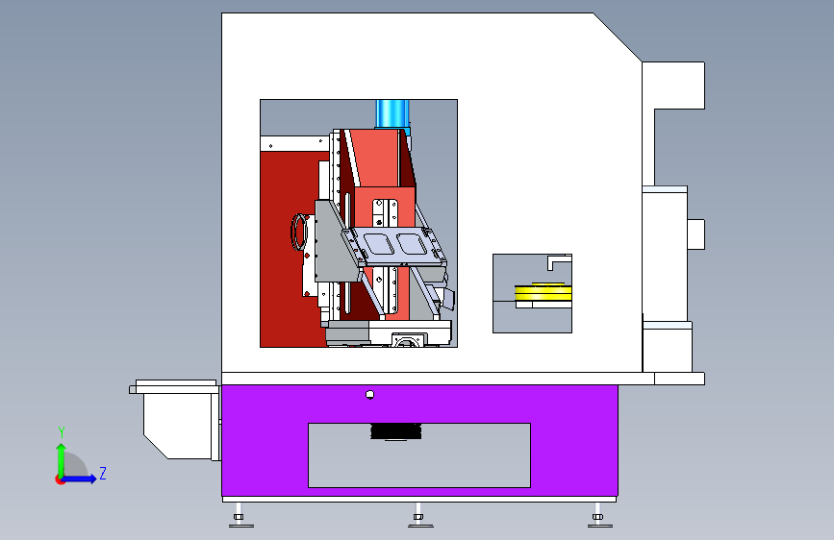Click the "Y" axis label
The height and width of the screenshot is (540, 834).
coord(62,432)
